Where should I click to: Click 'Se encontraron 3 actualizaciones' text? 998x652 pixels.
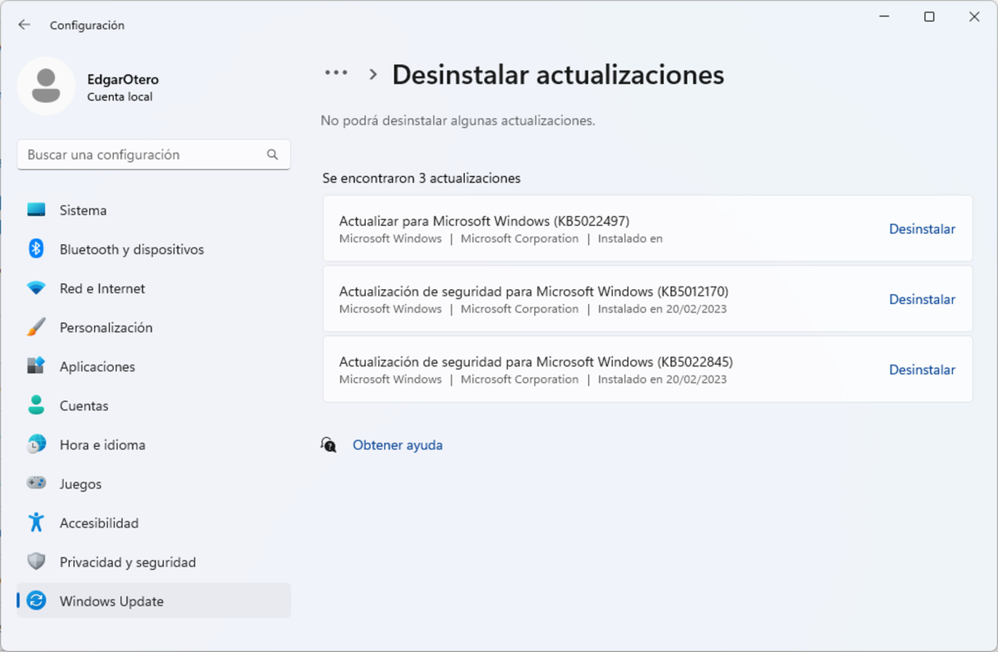point(422,178)
